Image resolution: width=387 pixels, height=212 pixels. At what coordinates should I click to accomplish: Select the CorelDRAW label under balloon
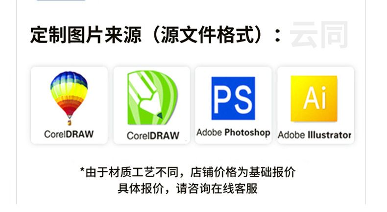[69, 134]
